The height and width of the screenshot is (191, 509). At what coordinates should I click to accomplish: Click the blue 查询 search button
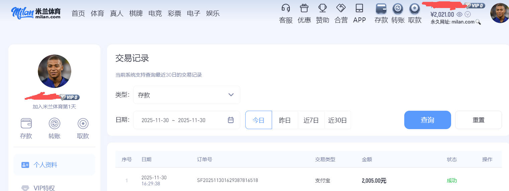click(x=427, y=120)
